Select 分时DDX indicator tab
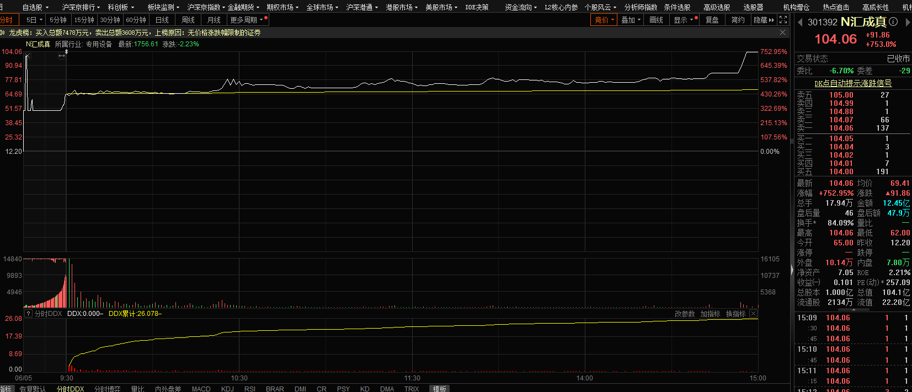The width and height of the screenshot is (912, 392). (x=70, y=389)
